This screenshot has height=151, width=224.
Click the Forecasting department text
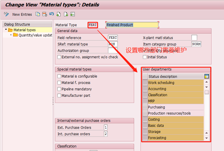[157, 138]
